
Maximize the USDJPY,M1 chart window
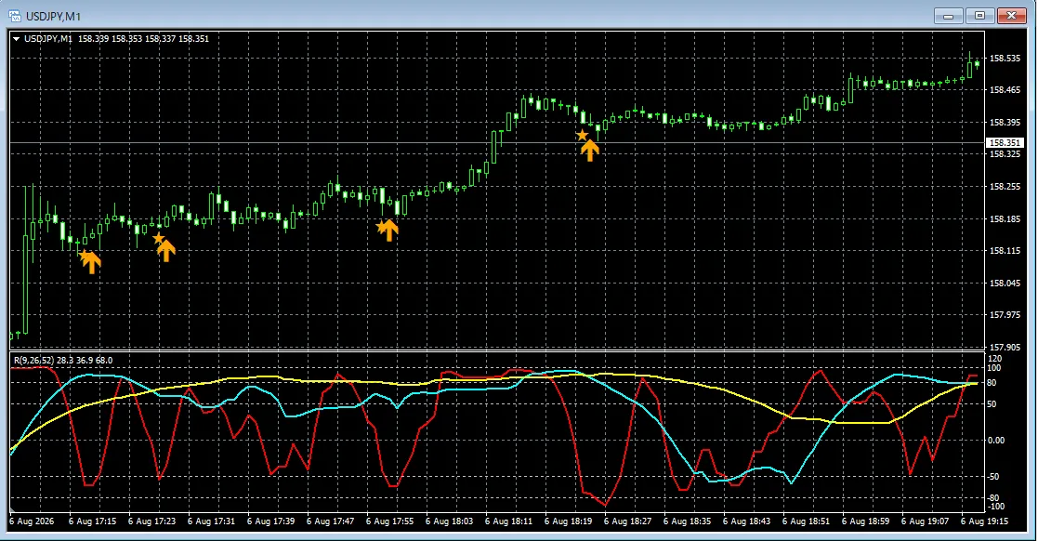[979, 16]
